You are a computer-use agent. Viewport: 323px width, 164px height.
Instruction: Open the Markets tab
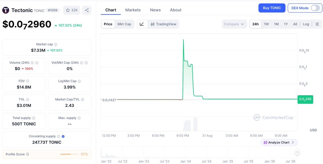pyautogui.click(x=133, y=10)
